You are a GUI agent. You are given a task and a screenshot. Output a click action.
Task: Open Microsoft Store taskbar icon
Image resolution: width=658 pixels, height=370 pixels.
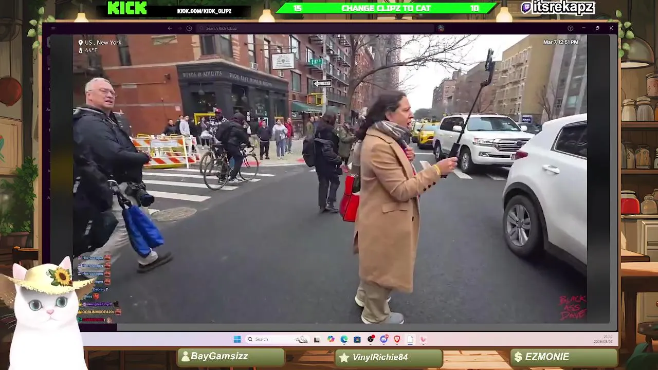tap(357, 339)
